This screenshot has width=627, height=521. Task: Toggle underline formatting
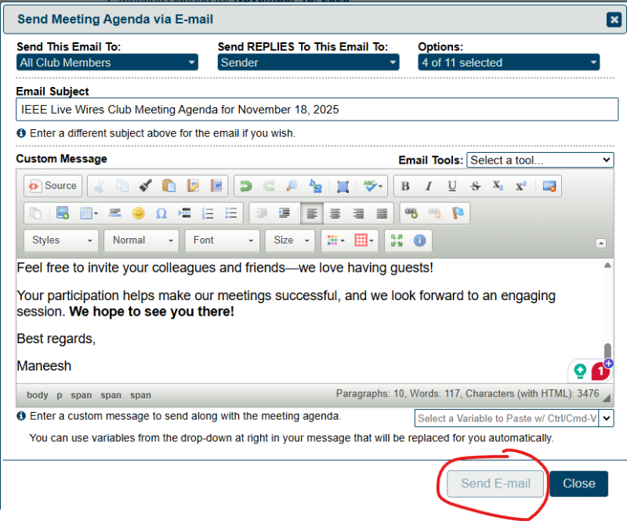(452, 186)
